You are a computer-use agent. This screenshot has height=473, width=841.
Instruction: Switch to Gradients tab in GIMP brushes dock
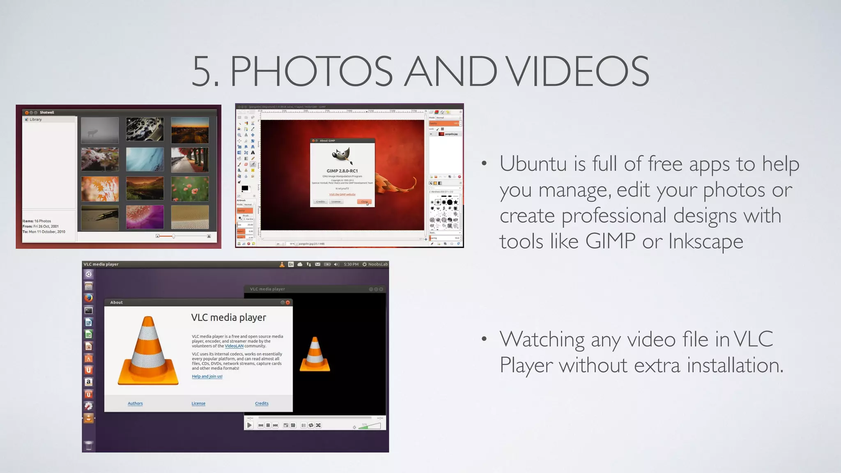click(x=440, y=183)
